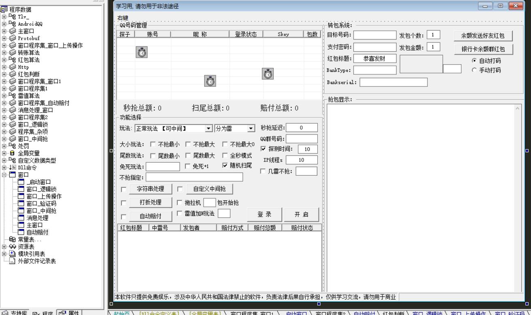Switch to the 属性 panel tab

70,313
